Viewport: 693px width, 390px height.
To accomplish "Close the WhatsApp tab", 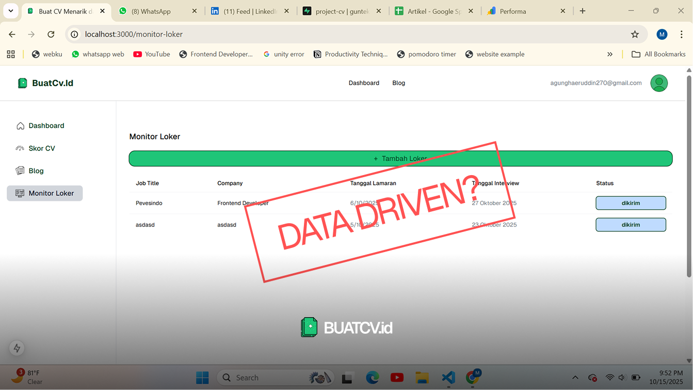I will click(195, 11).
